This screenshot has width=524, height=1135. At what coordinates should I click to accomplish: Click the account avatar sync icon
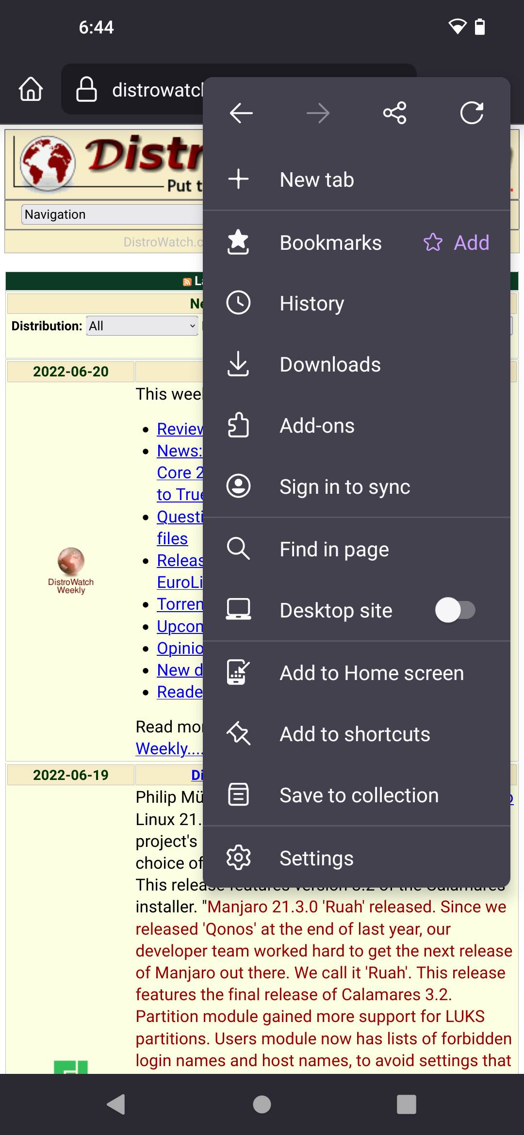[x=238, y=486]
